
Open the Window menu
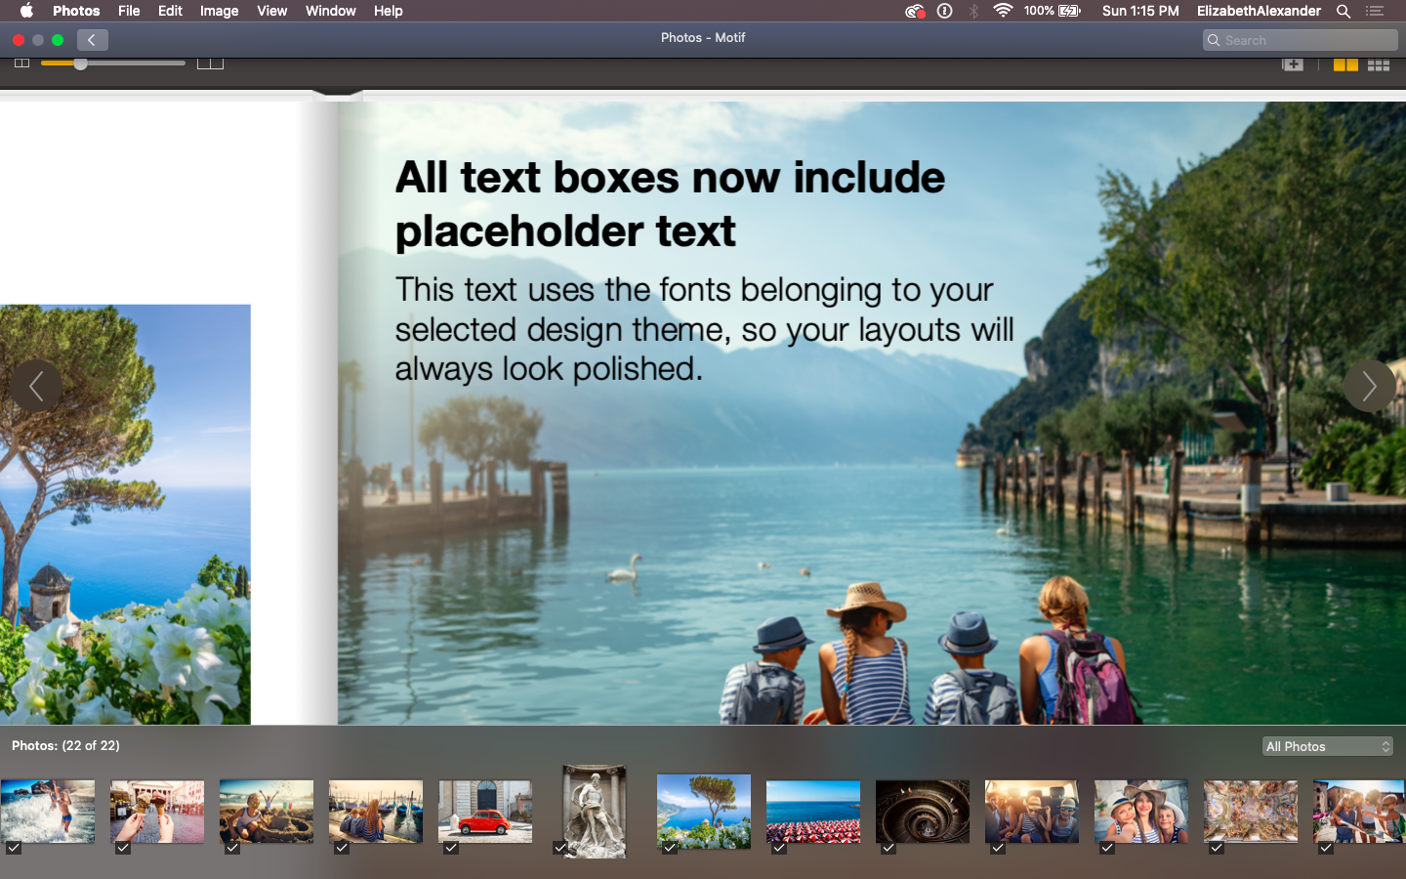click(330, 11)
